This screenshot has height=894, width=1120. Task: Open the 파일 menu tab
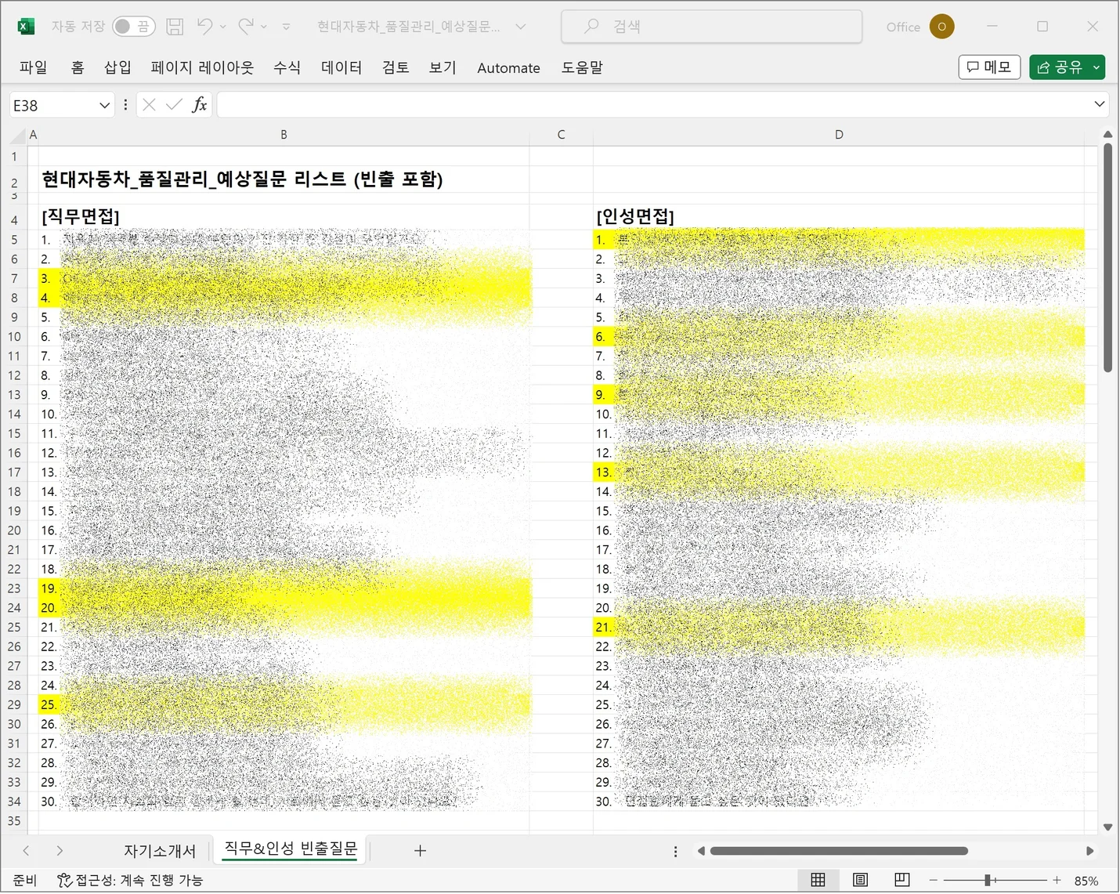point(34,67)
